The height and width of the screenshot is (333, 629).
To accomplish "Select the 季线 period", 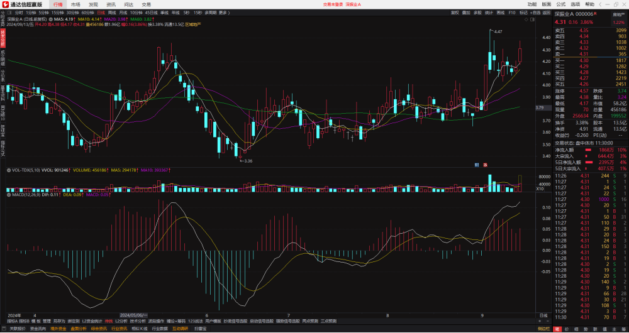I will (x=164, y=13).
